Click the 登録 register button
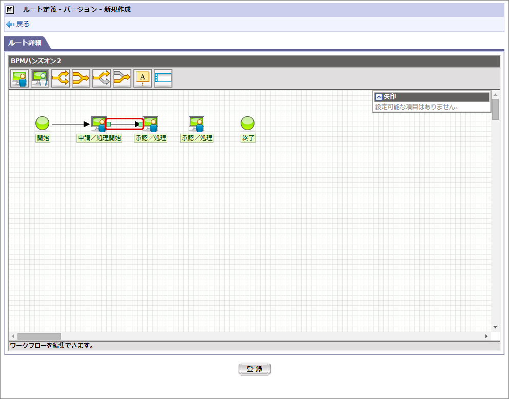Image resolution: width=509 pixels, height=399 pixels. [x=254, y=369]
